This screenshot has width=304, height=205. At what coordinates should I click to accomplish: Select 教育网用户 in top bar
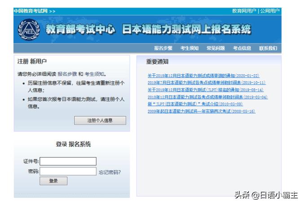244,11
